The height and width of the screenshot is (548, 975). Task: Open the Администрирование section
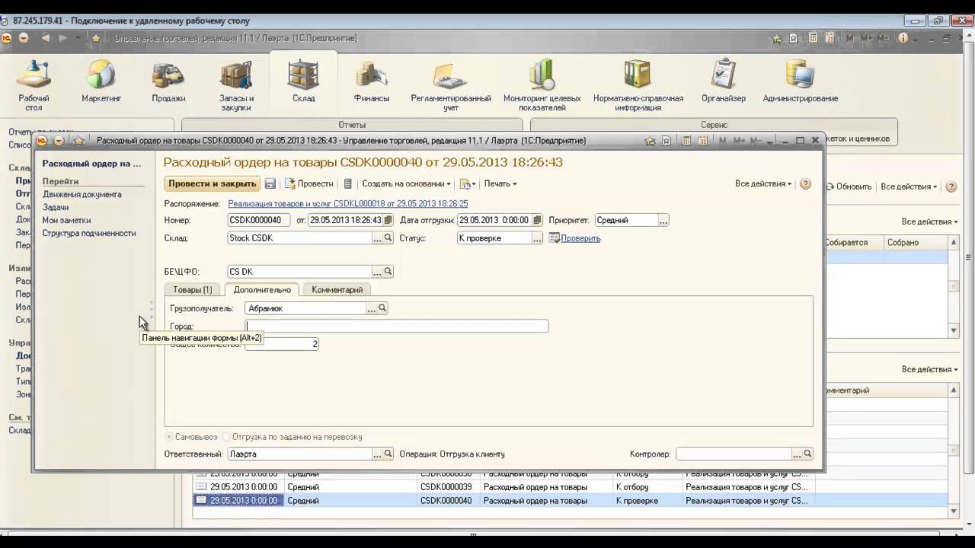pyautogui.click(x=801, y=81)
